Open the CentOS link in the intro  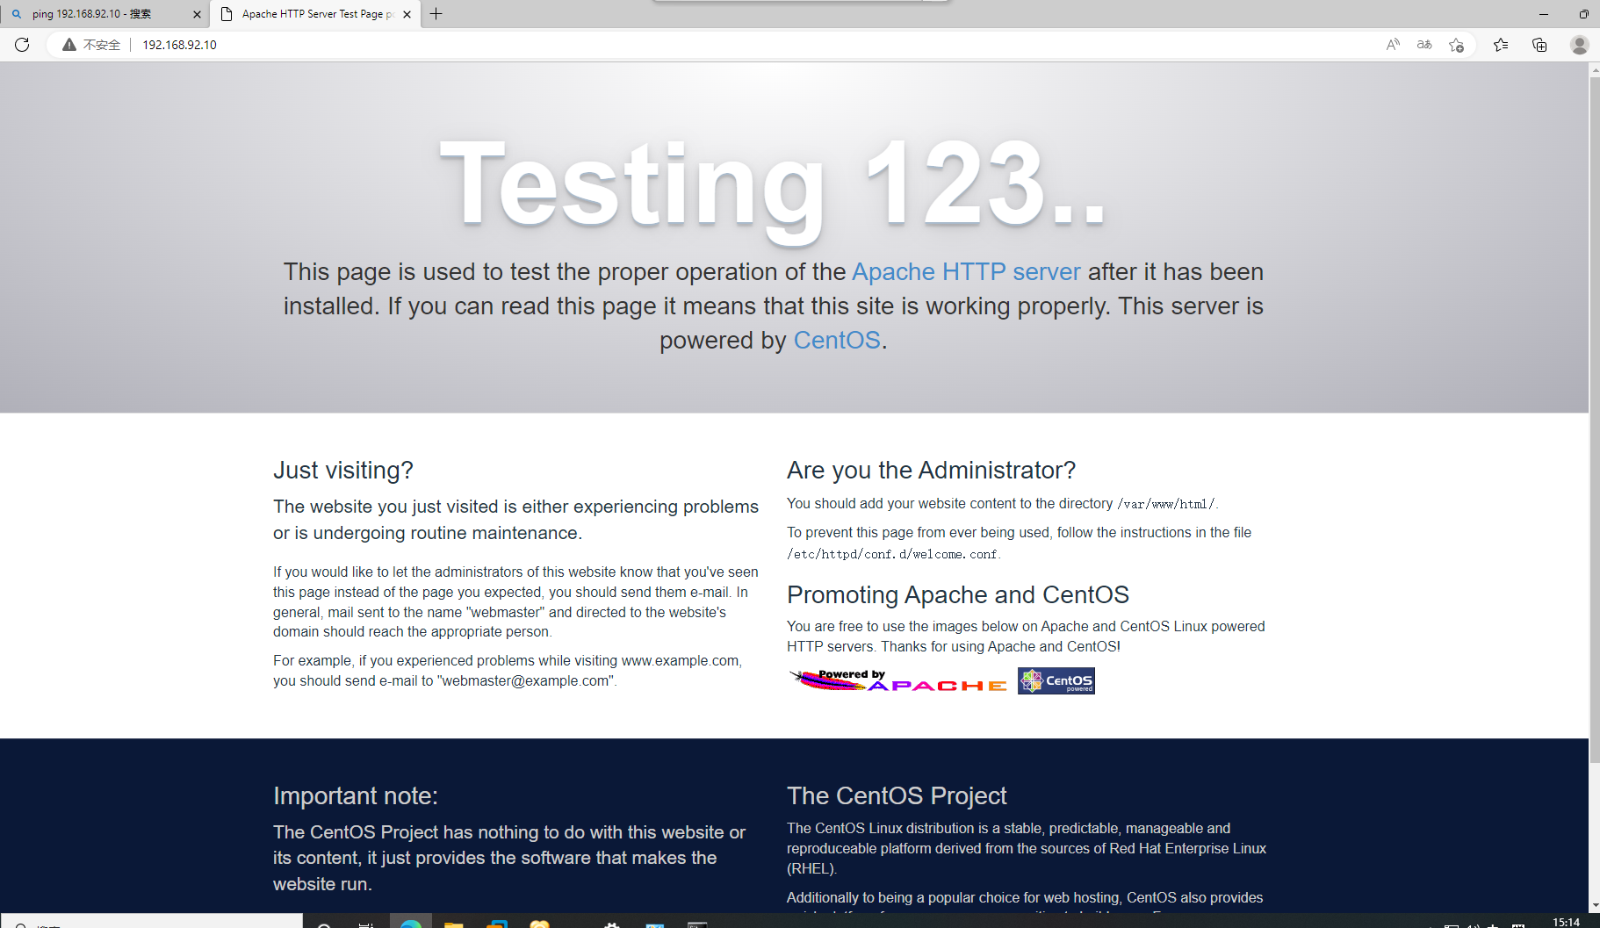coord(837,341)
